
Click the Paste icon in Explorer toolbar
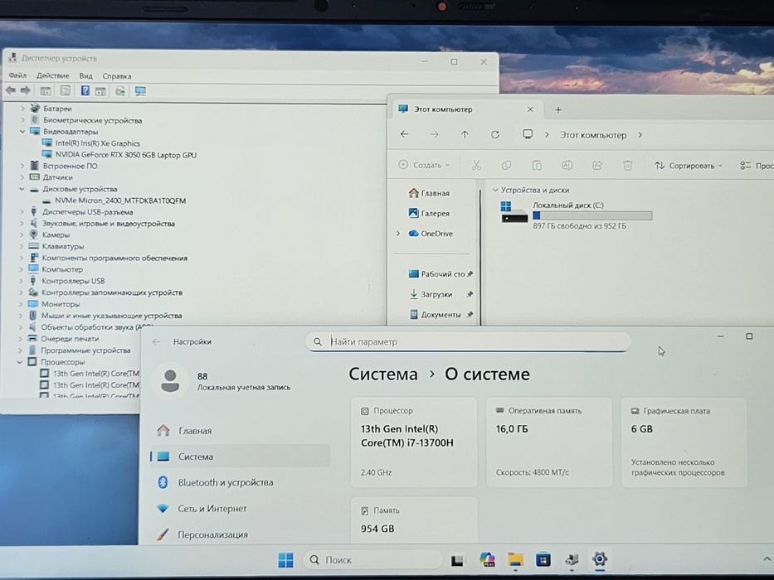(537, 165)
